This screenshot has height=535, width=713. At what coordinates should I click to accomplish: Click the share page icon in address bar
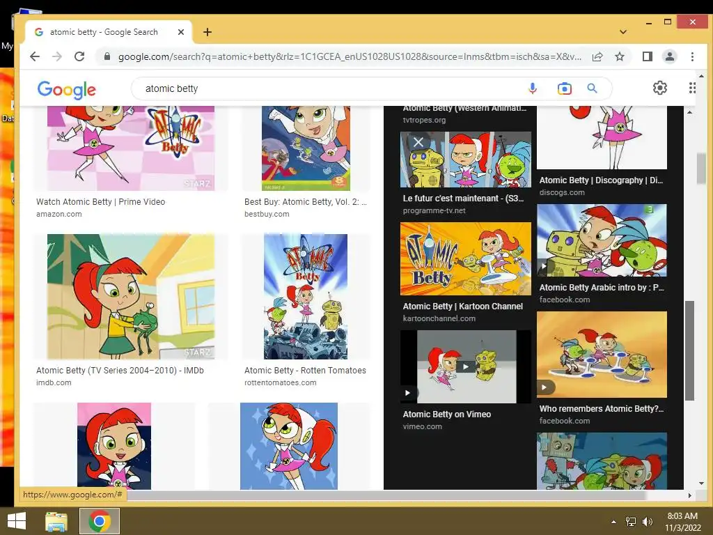(x=597, y=56)
